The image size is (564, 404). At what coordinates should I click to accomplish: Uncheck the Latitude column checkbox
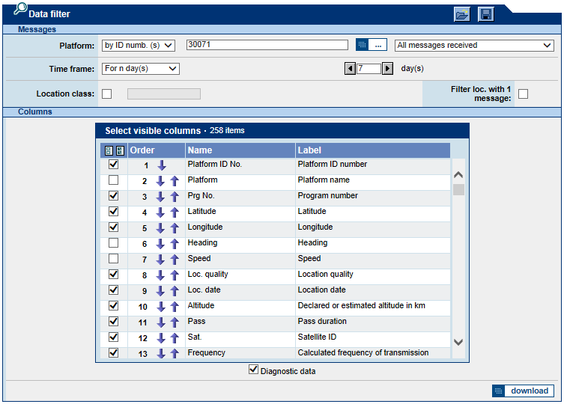pos(113,211)
